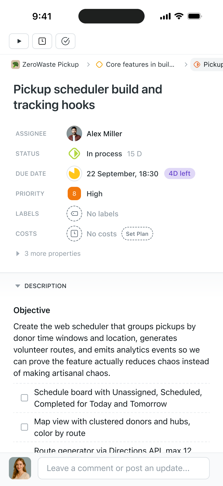Open Alex Miller assignee avatar
Viewport: 223px width, 486px height.
click(x=74, y=134)
